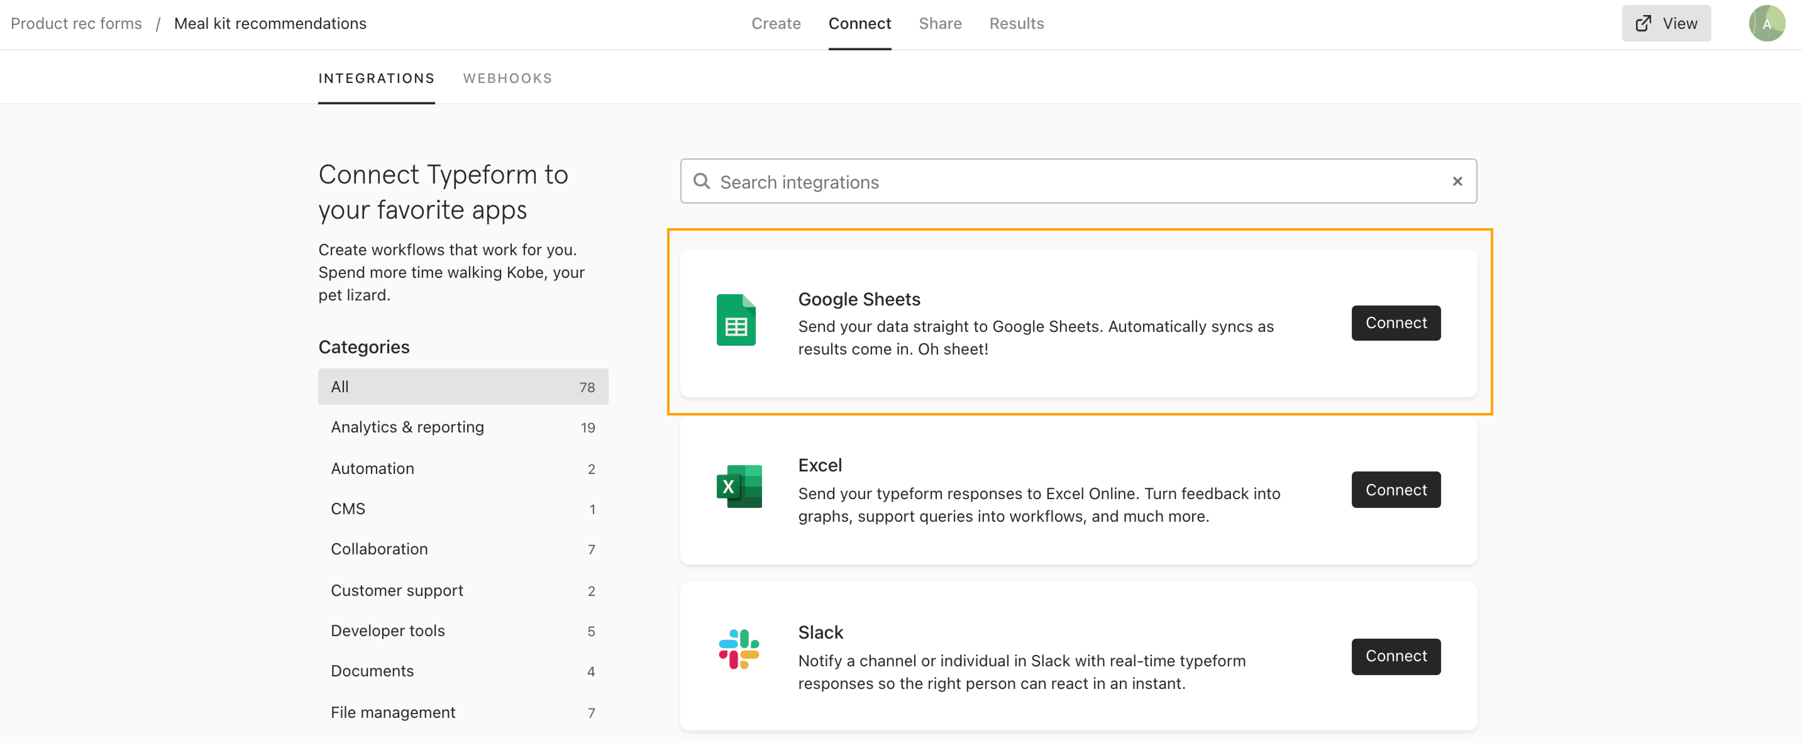Click the Meal kit recommendations title
1802x743 pixels.
coord(270,24)
